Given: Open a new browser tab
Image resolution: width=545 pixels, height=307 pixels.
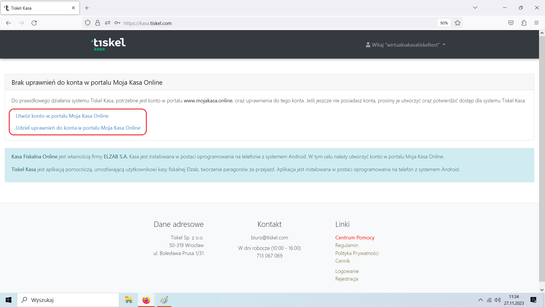Looking at the screenshot, I should (x=87, y=8).
